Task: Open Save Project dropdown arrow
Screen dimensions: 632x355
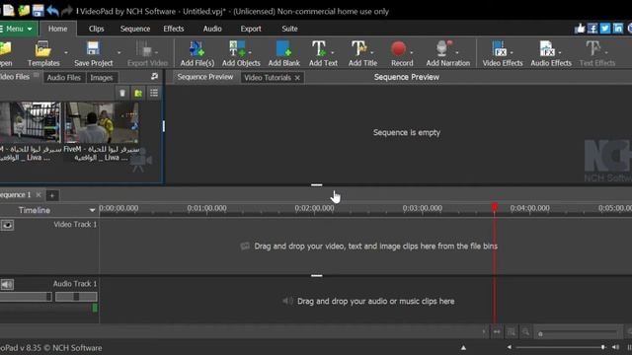Action: (118, 52)
